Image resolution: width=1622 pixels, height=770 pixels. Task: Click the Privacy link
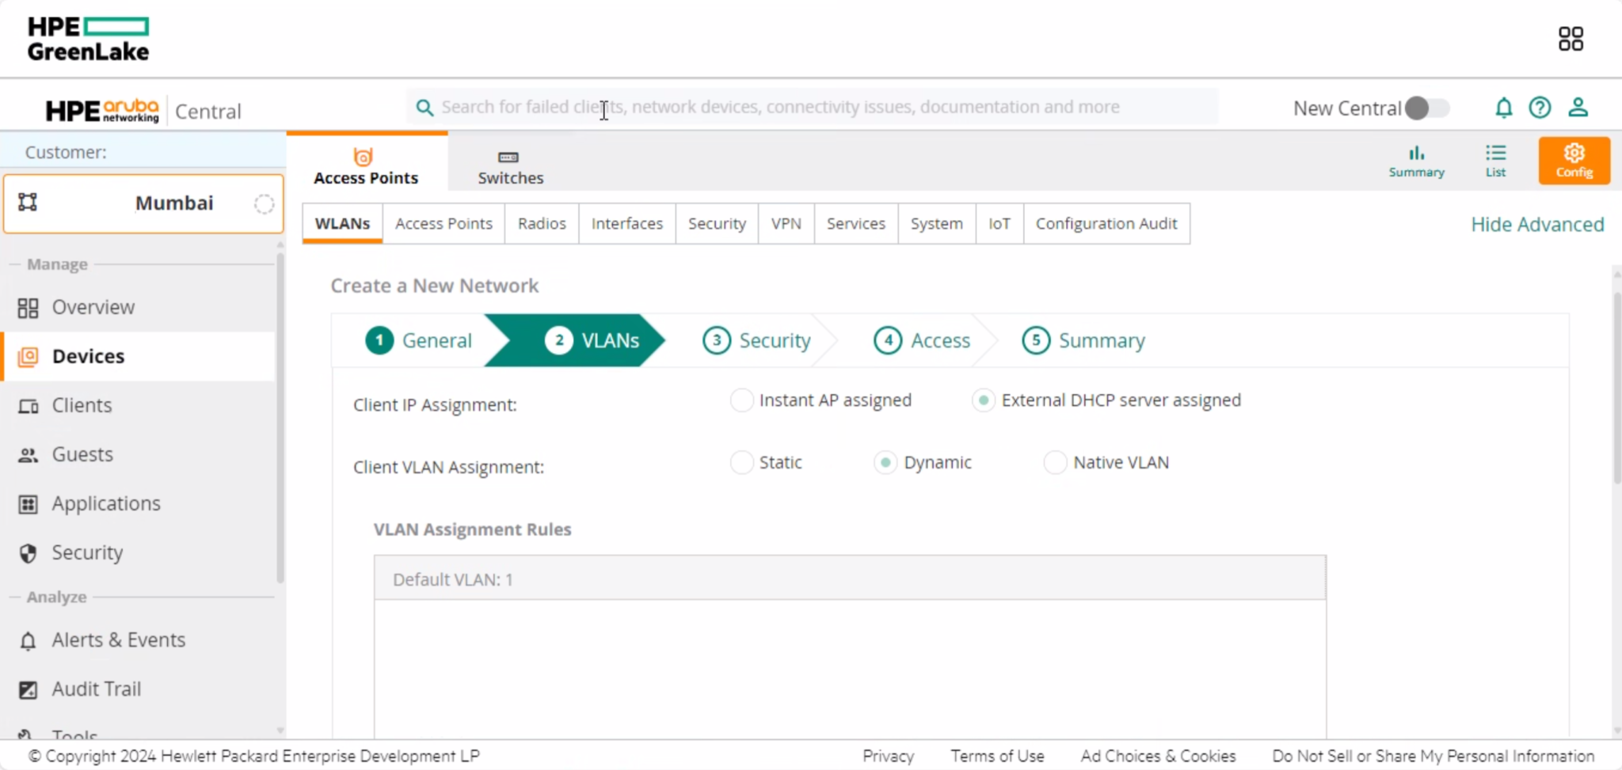886,756
